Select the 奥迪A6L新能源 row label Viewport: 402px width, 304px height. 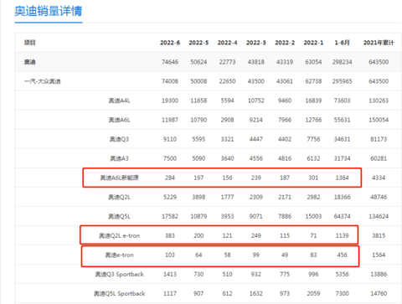(x=119, y=178)
